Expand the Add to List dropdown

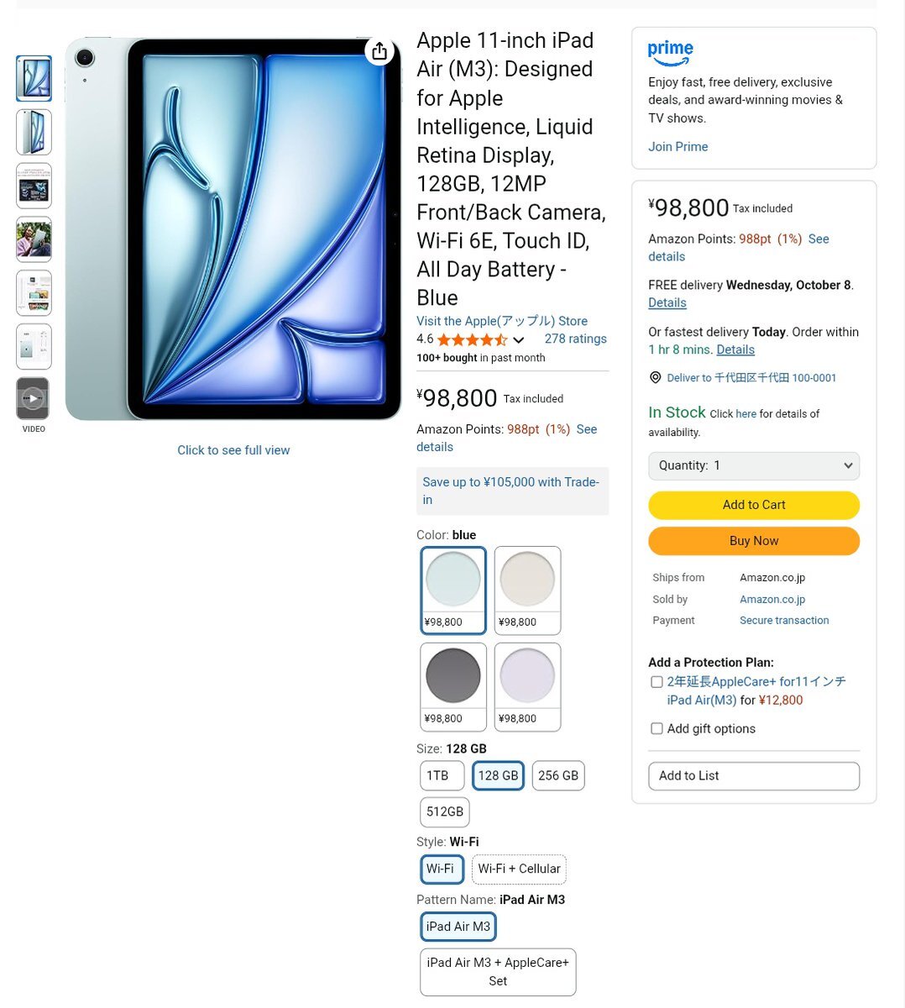[x=754, y=776]
